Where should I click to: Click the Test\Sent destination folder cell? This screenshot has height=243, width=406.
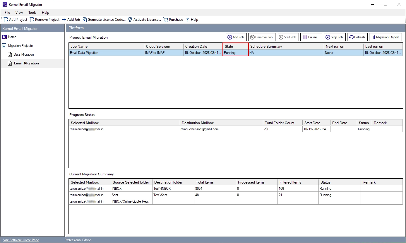coord(173,195)
